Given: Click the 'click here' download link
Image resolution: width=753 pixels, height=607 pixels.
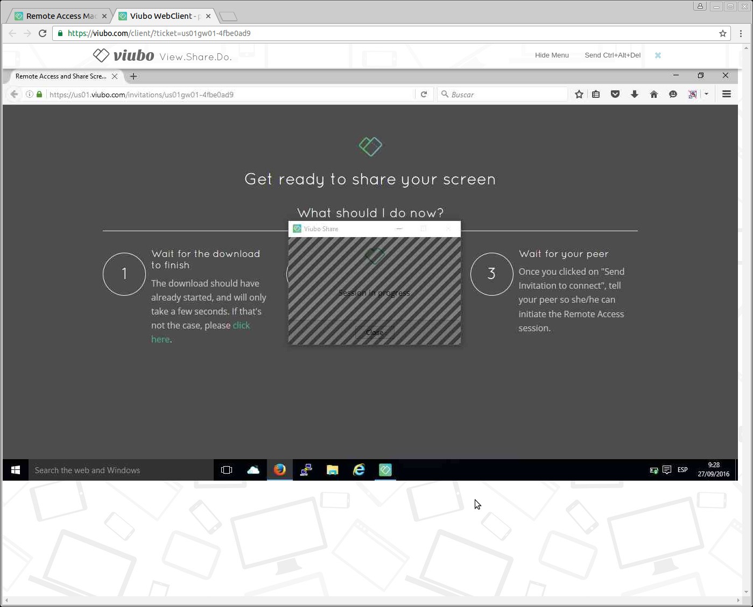Looking at the screenshot, I should pyautogui.click(x=241, y=325).
